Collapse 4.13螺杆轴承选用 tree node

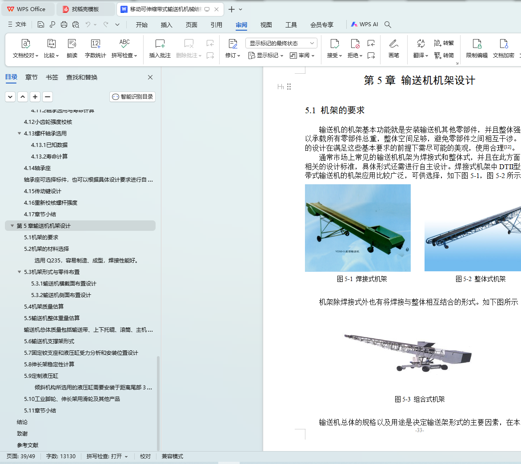point(19,133)
